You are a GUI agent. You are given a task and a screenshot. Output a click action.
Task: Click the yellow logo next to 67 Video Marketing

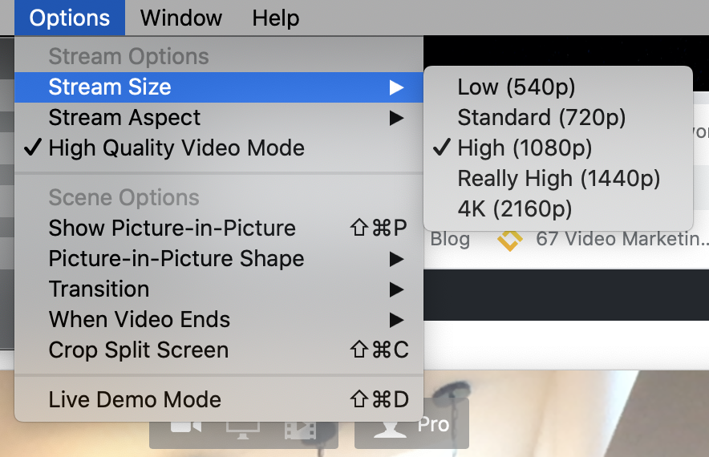tap(509, 240)
